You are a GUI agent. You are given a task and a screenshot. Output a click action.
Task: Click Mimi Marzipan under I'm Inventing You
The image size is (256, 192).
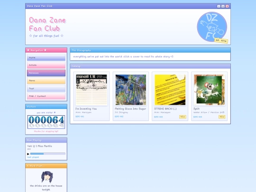point(83,112)
